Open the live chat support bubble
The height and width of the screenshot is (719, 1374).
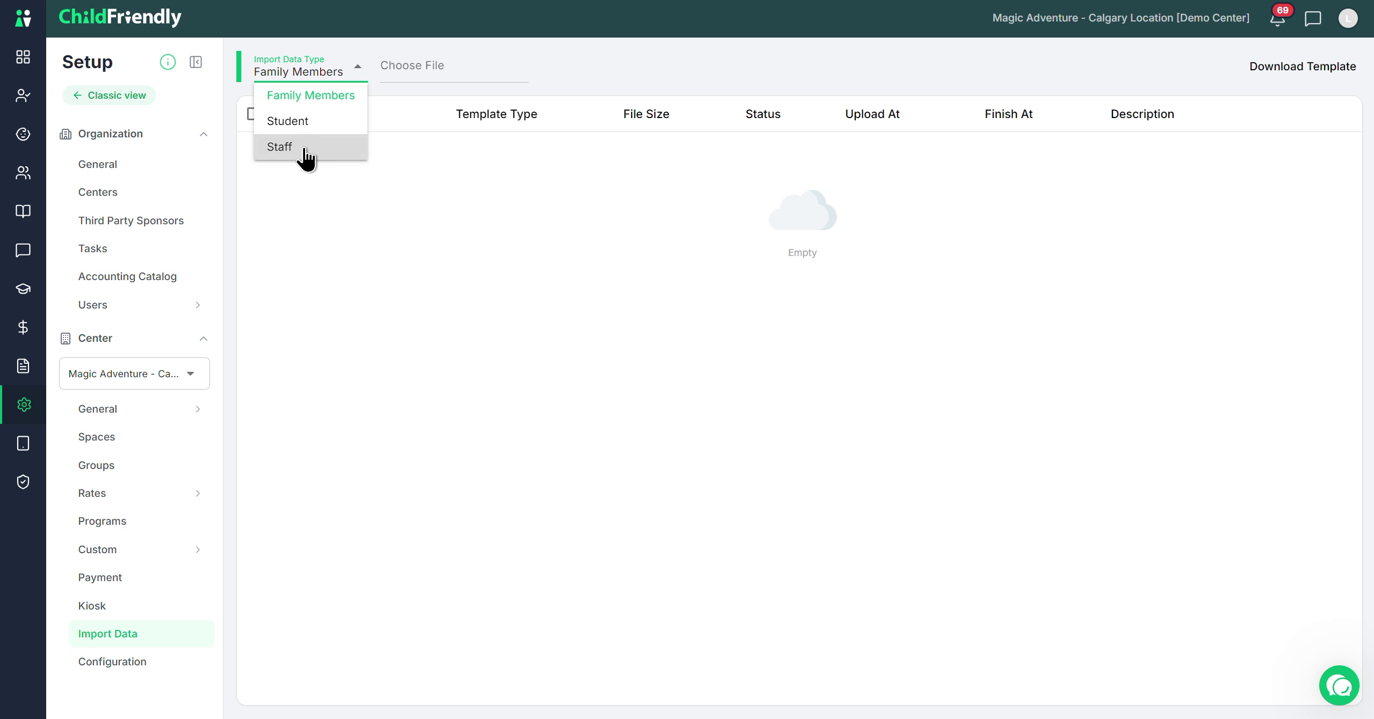tap(1339, 685)
